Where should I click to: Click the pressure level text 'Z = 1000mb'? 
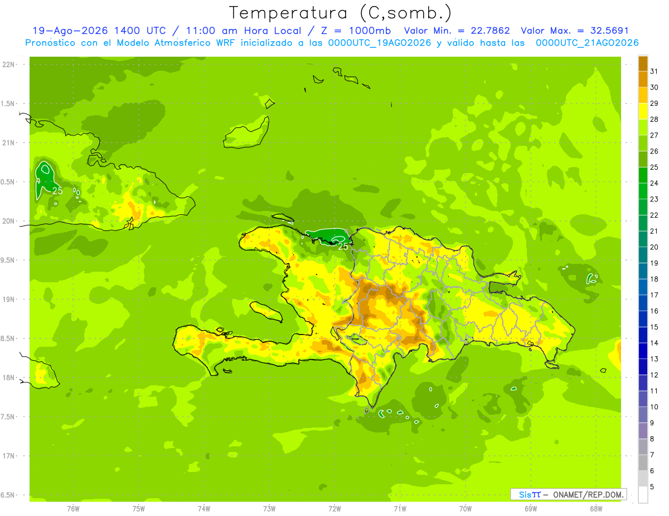point(357,31)
